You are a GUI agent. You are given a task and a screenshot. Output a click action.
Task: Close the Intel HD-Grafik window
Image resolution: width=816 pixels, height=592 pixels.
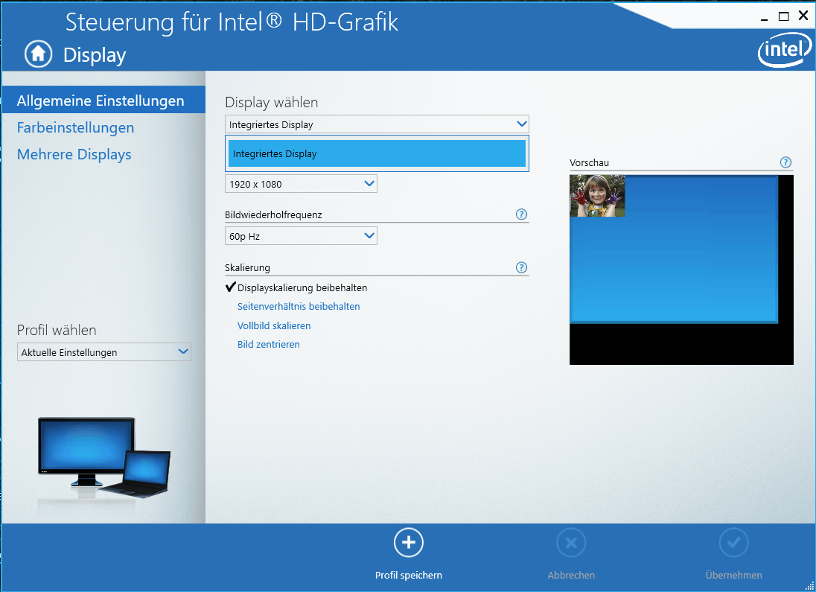[803, 16]
